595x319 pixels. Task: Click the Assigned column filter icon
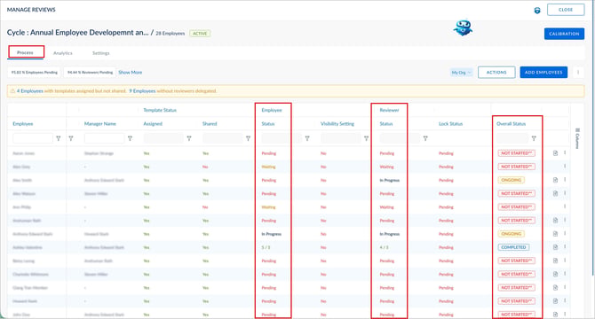(189, 138)
